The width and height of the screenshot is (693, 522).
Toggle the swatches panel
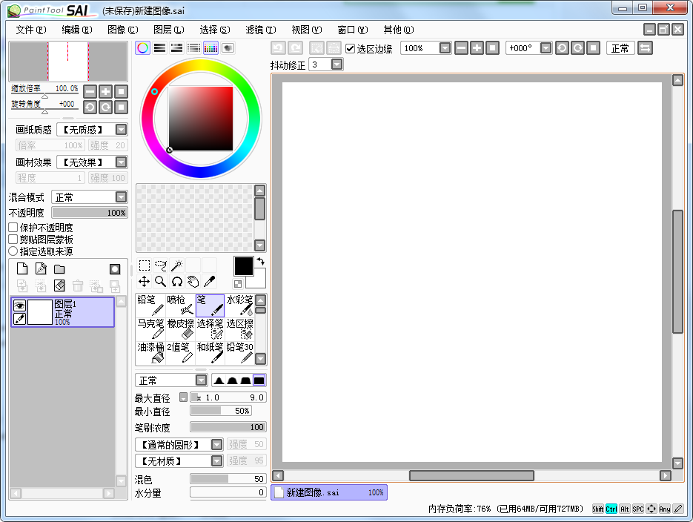click(210, 47)
